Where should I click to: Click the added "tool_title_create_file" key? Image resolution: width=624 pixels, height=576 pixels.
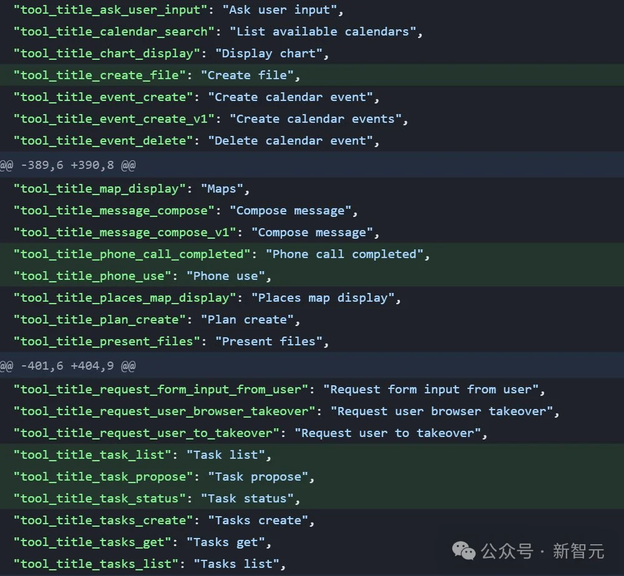tap(100, 75)
